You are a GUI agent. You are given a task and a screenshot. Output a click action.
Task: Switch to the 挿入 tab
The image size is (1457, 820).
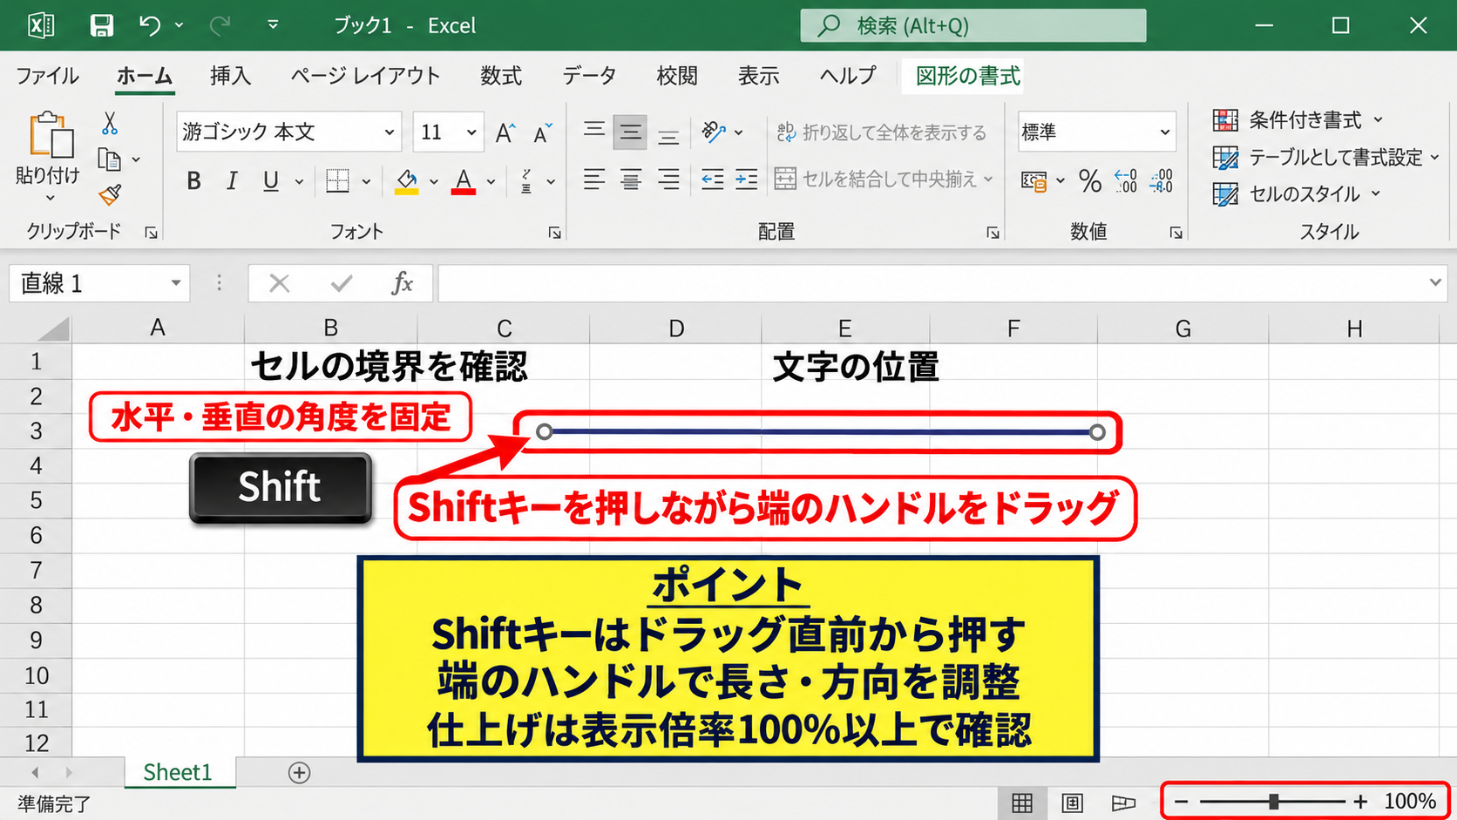[x=230, y=76]
